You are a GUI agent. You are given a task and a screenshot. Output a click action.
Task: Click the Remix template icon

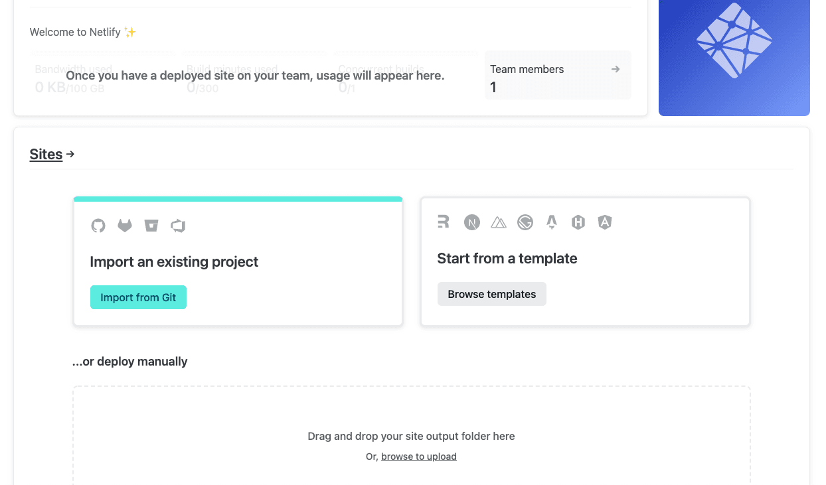[x=444, y=222]
